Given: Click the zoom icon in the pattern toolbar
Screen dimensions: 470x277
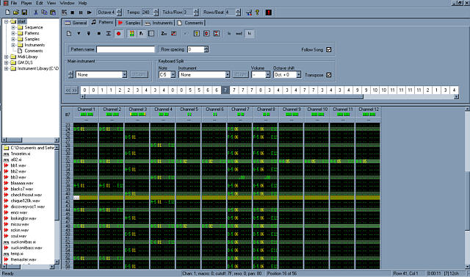Looking at the screenshot, I should [164, 34].
